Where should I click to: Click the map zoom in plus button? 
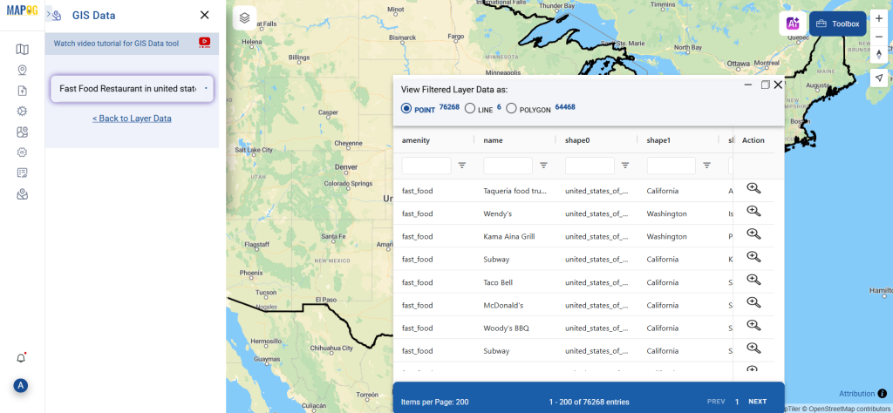coord(879,18)
